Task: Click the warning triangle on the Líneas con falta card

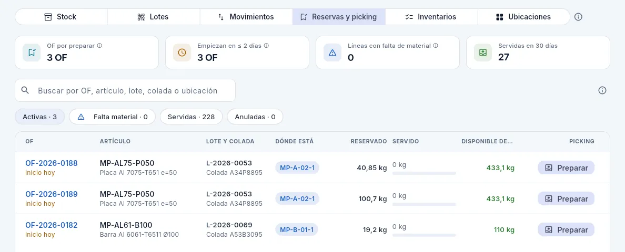Action: [x=332, y=52]
